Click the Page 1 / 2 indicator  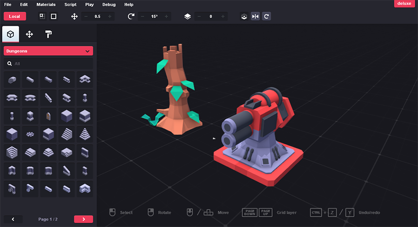click(48, 219)
